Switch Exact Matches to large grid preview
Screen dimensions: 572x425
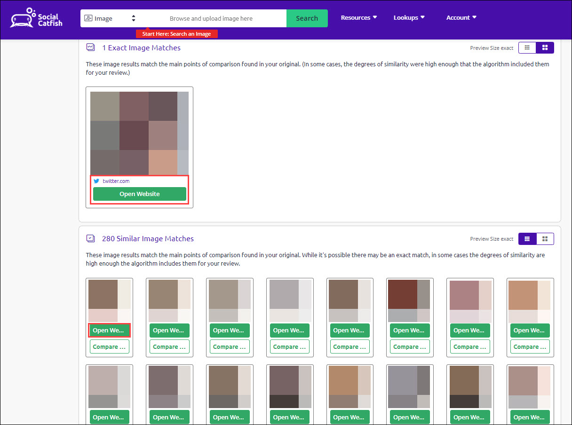[x=545, y=47]
